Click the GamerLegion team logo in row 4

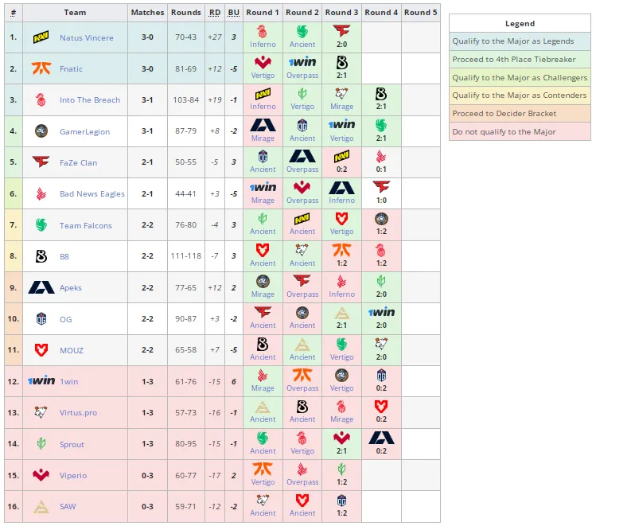tap(41, 131)
